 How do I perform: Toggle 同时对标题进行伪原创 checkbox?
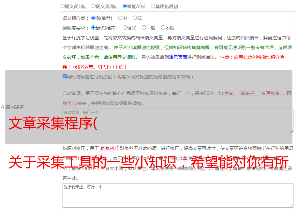point(65,76)
